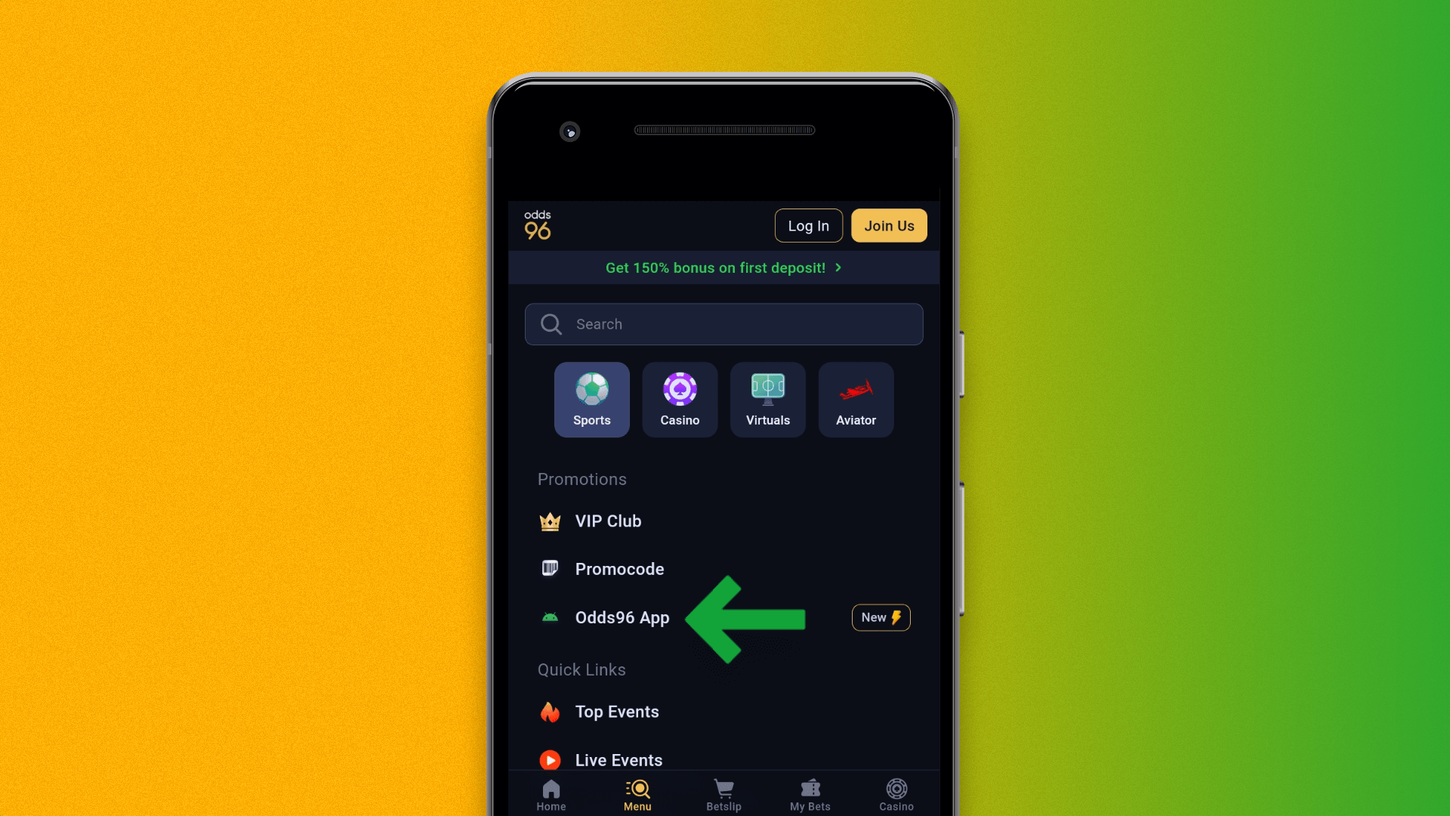Tap the camera indicator in status bar
This screenshot has width=1450, height=816.
pos(569,131)
